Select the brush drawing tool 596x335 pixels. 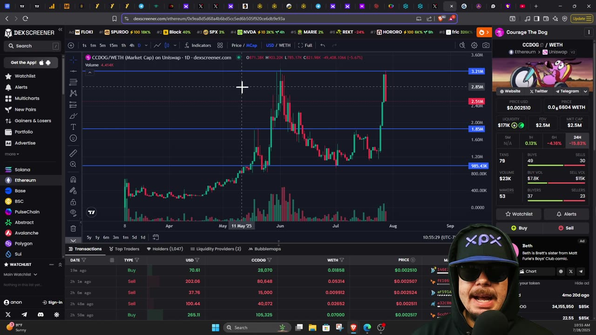[73, 116]
